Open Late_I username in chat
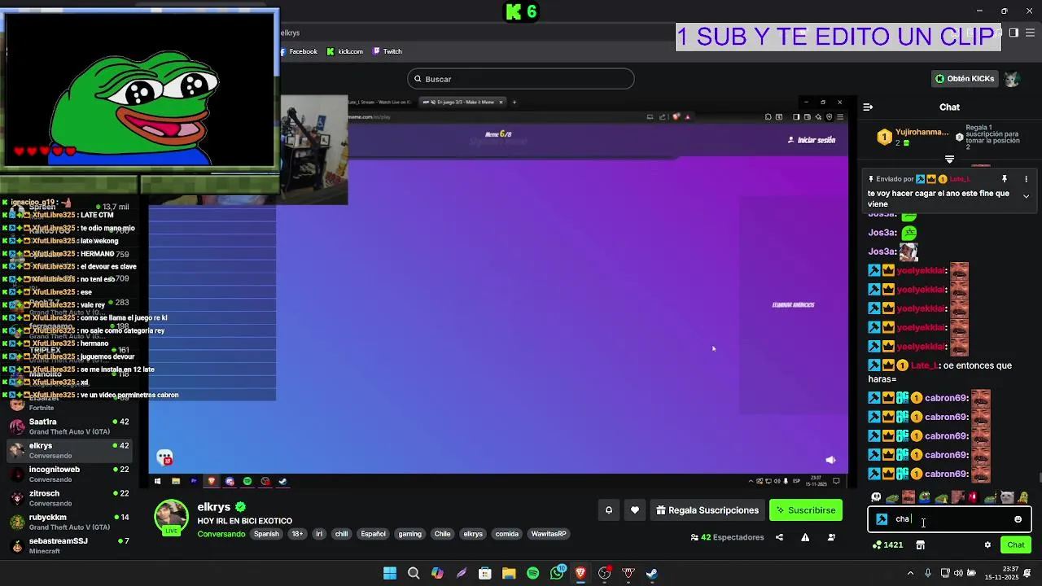Viewport: 1042px width, 586px height. point(923,365)
